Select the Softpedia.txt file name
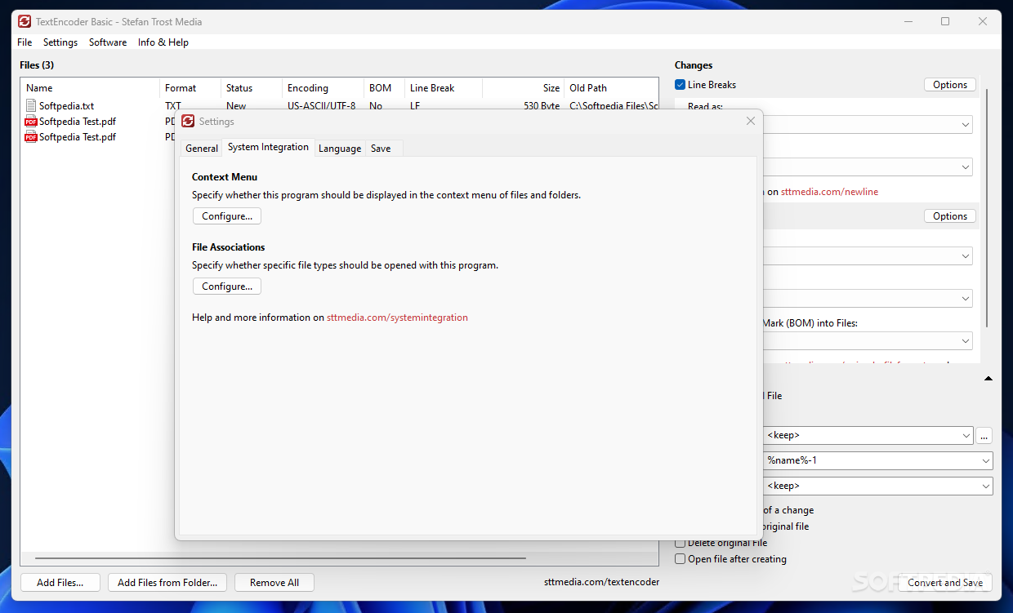 66,106
